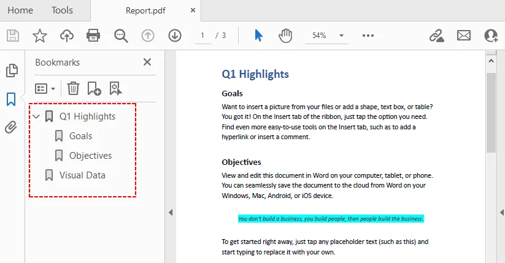Viewport: 505px width, 263px height.
Task: Close the Bookmarks panel
Action: (x=147, y=62)
